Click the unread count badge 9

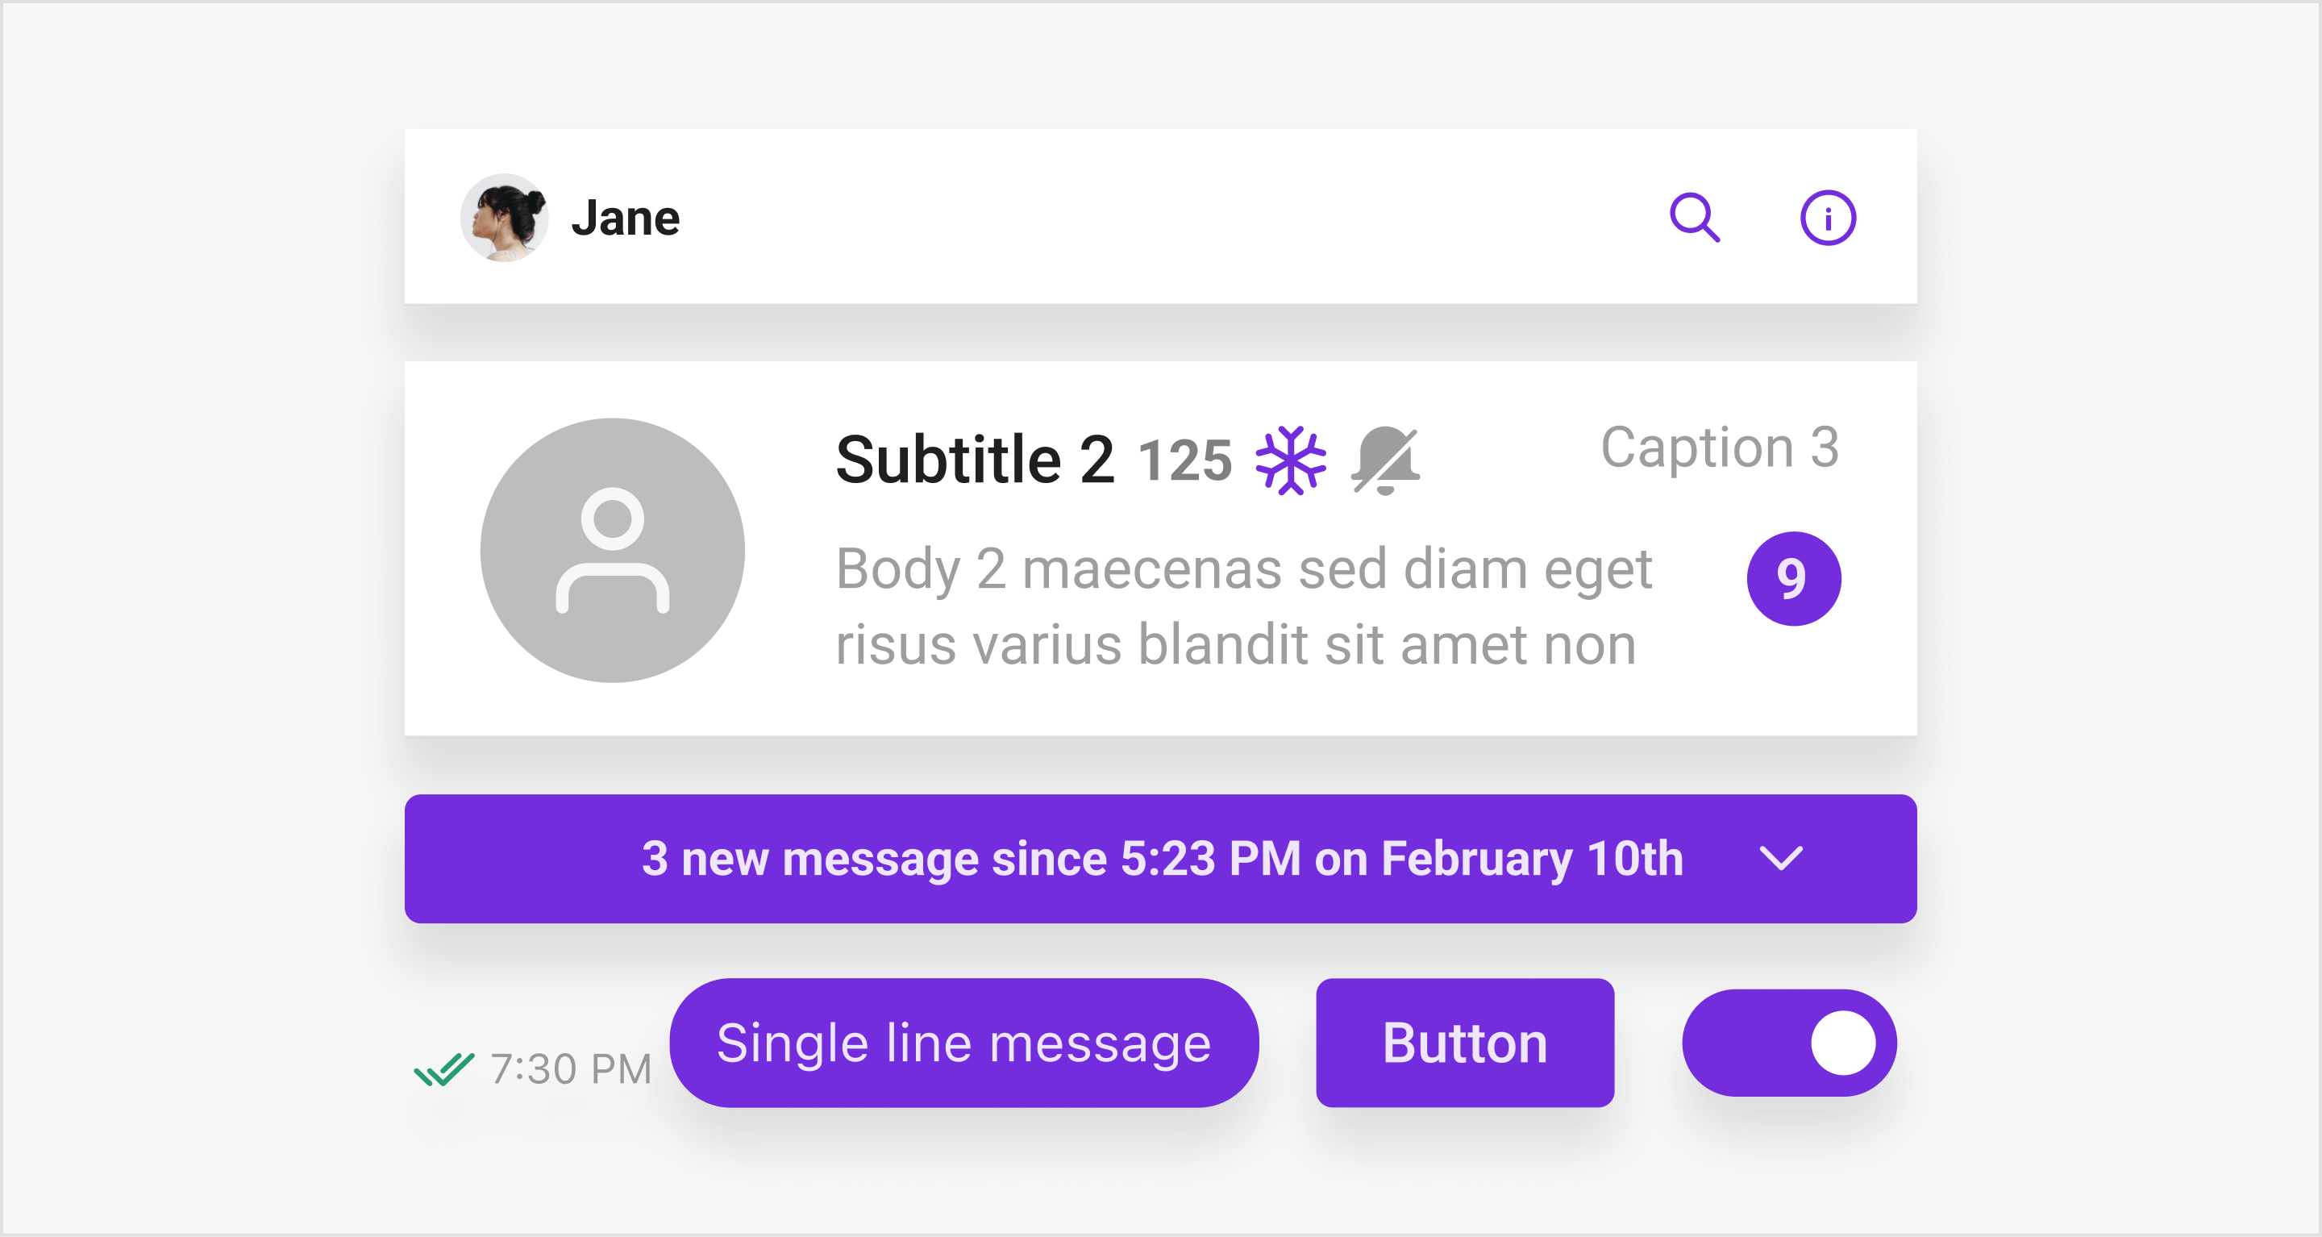(1794, 578)
